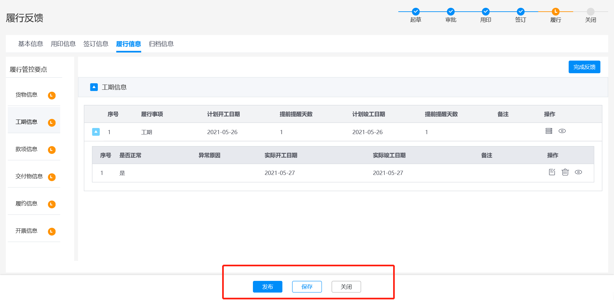View details via eye icon in 工期 row
Image resolution: width=614 pixels, height=300 pixels.
pyautogui.click(x=562, y=131)
